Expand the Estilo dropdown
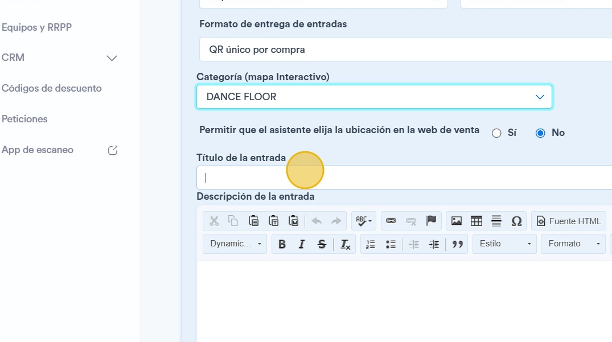 tap(504, 244)
